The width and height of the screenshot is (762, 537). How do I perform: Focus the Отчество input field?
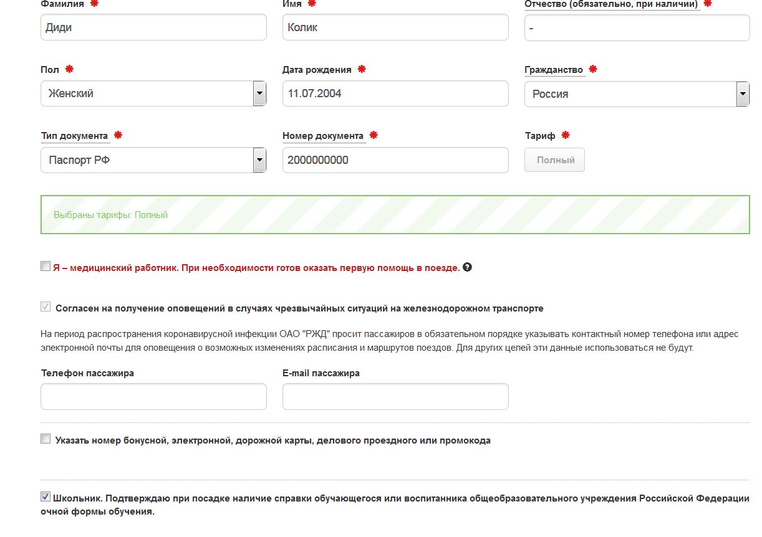(x=637, y=28)
